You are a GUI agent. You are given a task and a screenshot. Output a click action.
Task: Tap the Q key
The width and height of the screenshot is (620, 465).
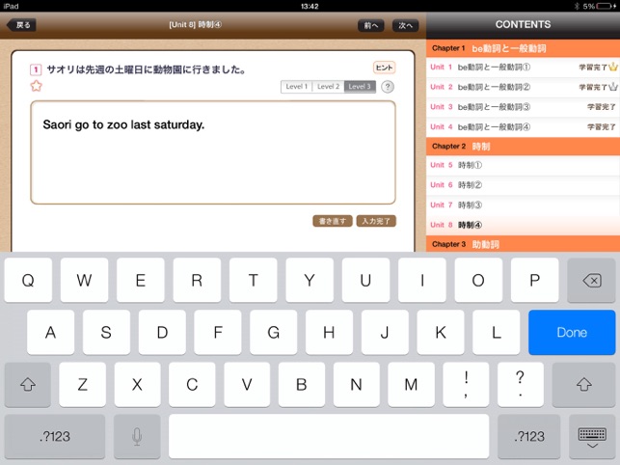(28, 280)
